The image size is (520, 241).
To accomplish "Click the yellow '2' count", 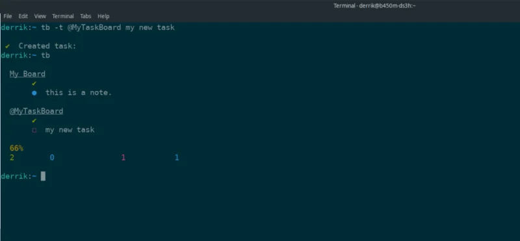I will pos(12,157).
